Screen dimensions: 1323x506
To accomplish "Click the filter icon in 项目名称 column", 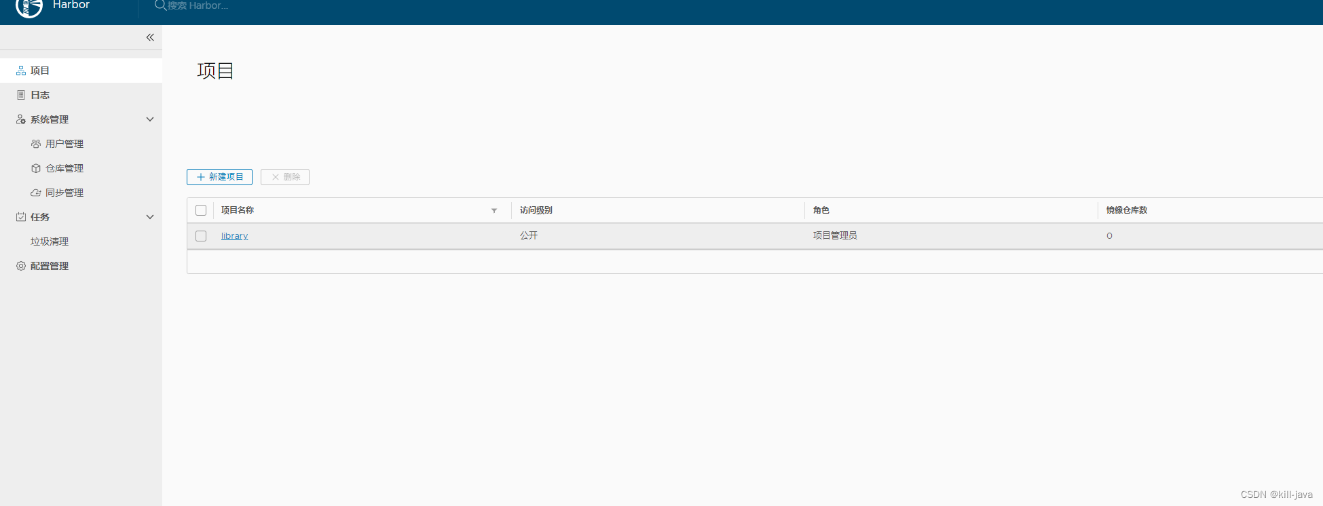I will tap(494, 210).
